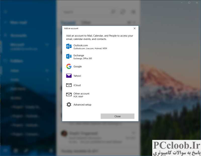
Task: Click the iCloud envelope icon
Action: pos(69,85)
